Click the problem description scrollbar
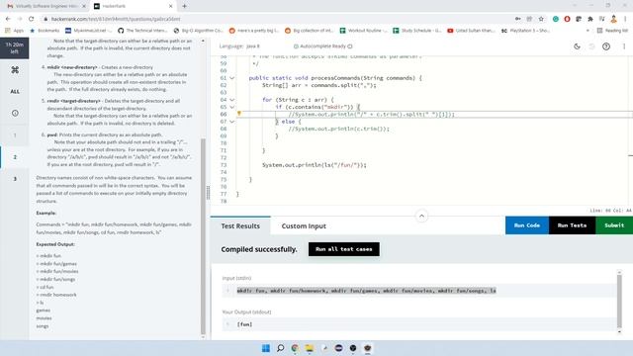Screen dimensions: 633x356 coord(203,236)
